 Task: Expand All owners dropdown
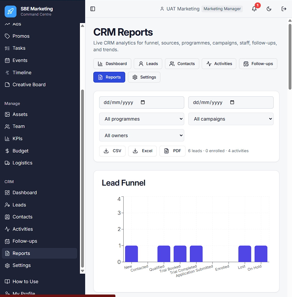pos(141,135)
